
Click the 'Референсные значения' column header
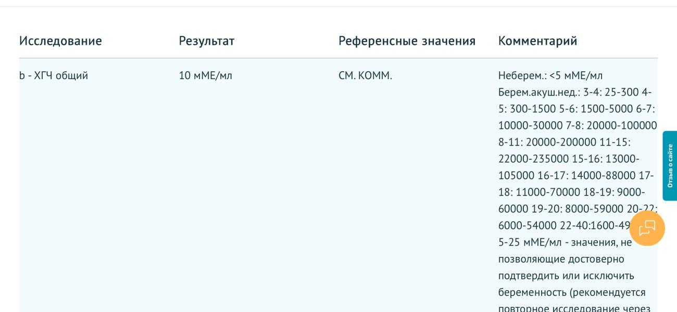click(407, 41)
